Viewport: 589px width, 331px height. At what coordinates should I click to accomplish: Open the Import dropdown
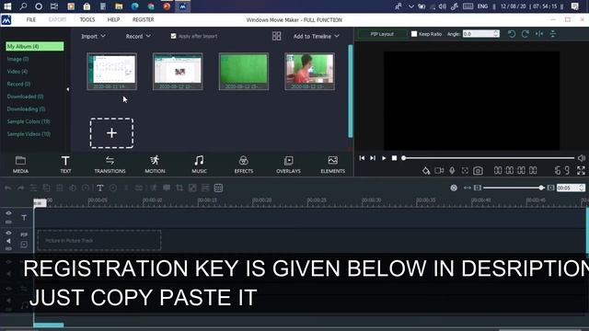(93, 36)
